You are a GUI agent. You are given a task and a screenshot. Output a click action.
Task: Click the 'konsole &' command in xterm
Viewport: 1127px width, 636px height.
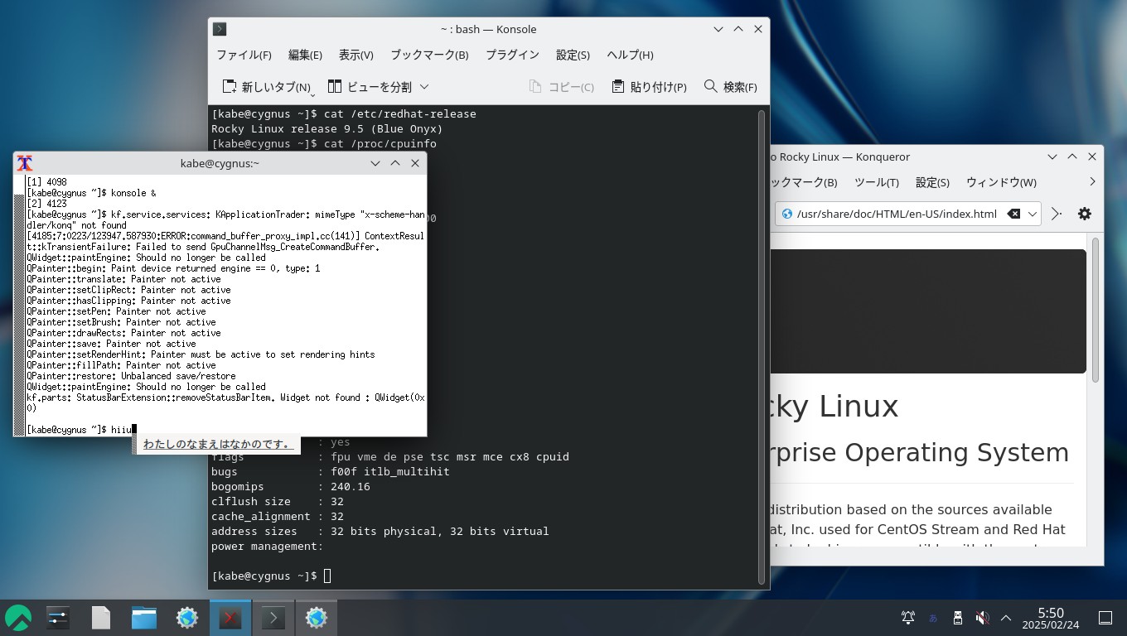pos(134,192)
